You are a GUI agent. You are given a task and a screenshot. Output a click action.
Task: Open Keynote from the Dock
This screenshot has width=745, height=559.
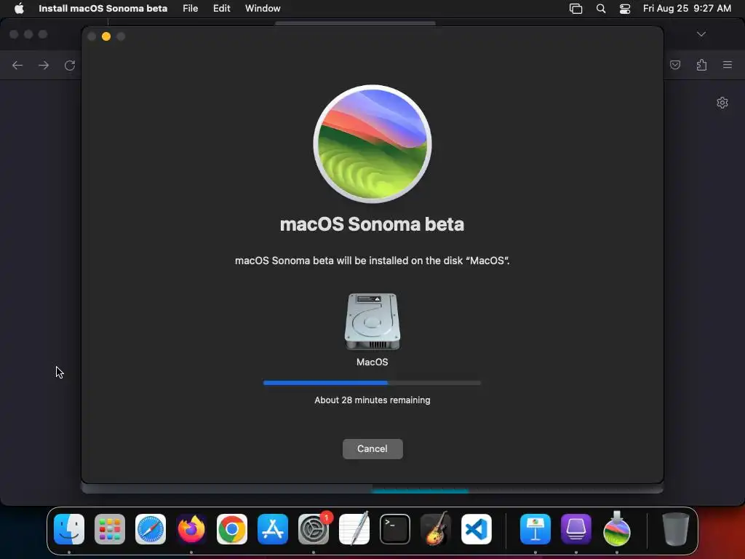tap(535, 529)
